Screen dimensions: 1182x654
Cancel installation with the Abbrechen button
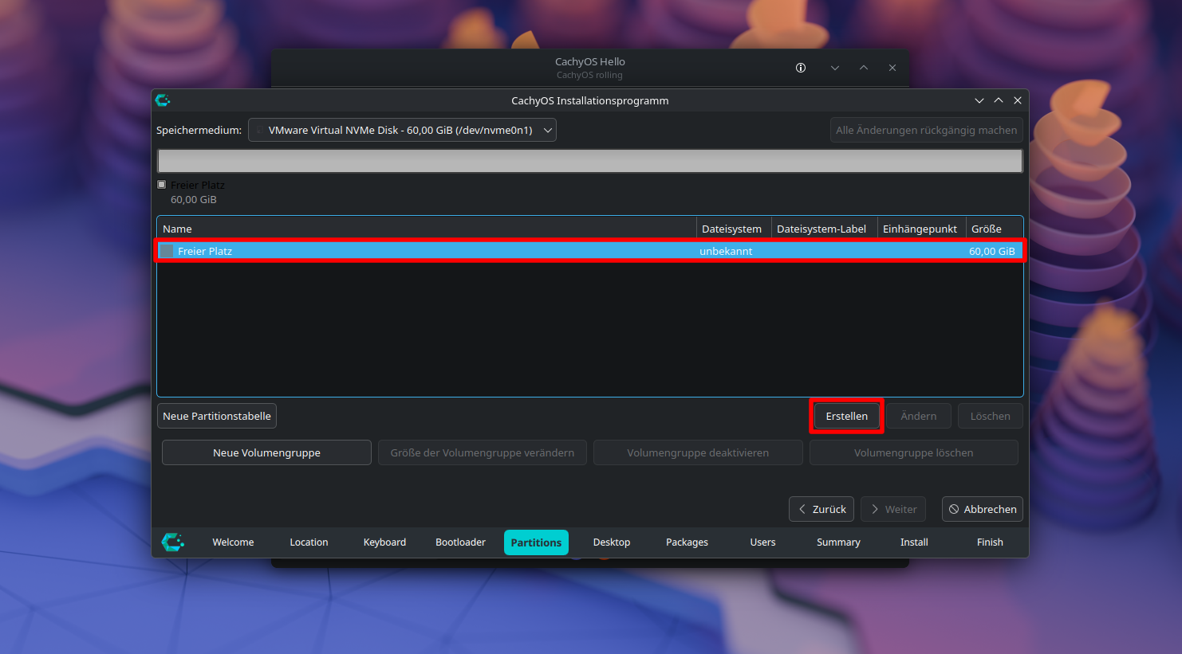983,509
